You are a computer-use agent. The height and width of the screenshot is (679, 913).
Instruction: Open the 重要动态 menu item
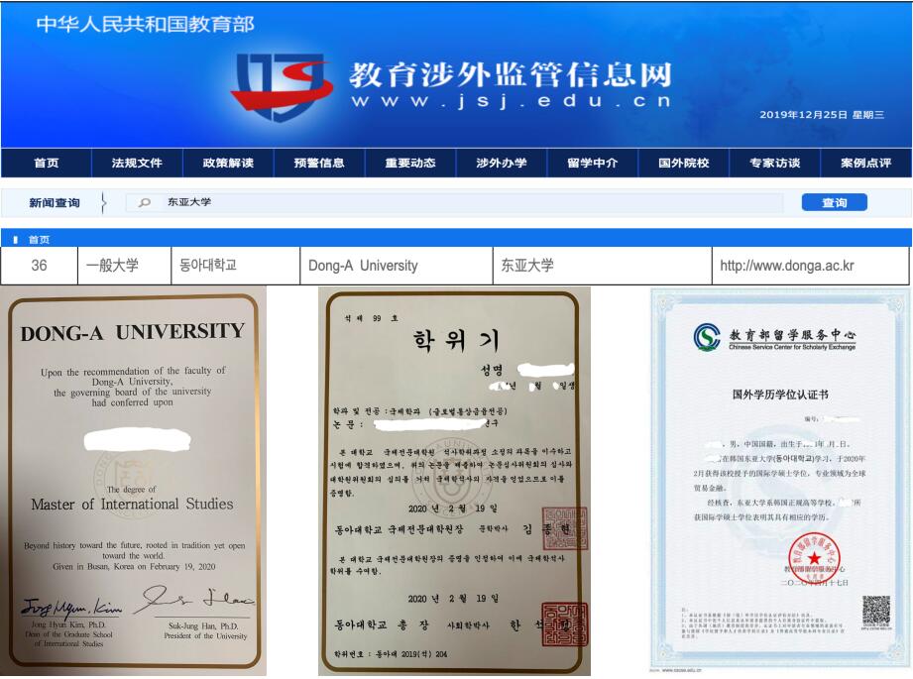[x=410, y=163]
